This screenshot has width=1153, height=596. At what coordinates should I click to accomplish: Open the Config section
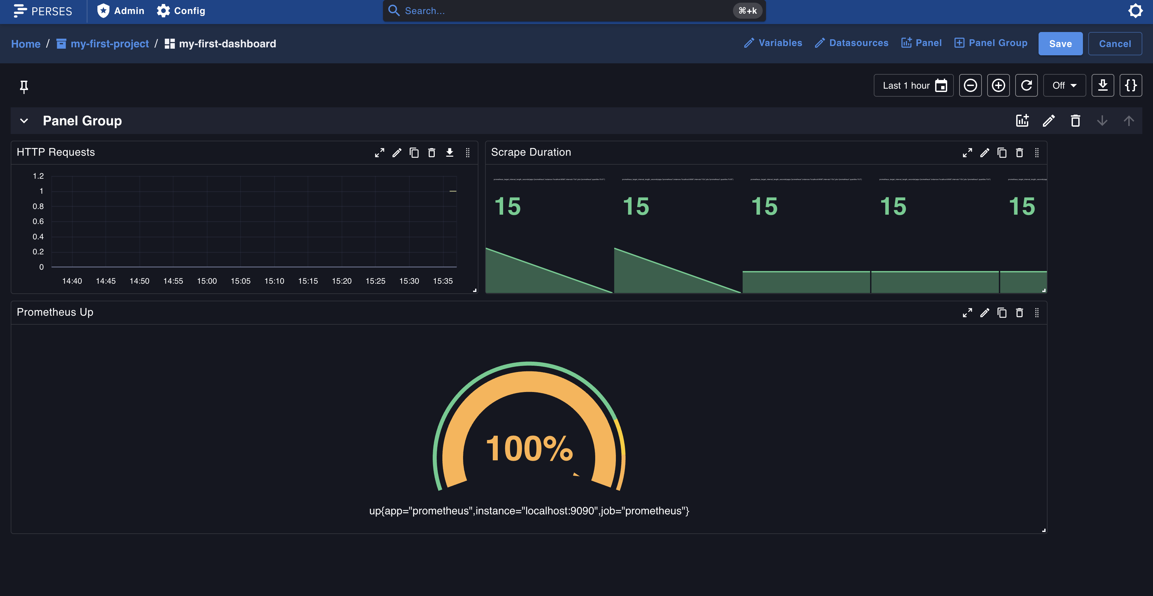tap(181, 11)
